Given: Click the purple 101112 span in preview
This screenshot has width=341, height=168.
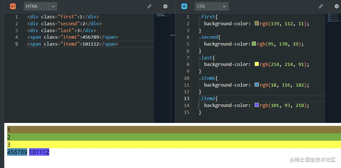Looking at the screenshot, I should [39, 152].
